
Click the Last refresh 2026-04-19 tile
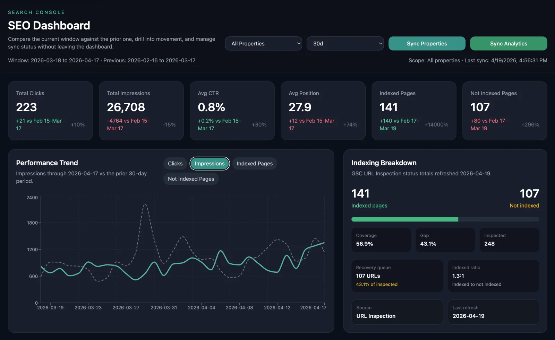(493, 312)
